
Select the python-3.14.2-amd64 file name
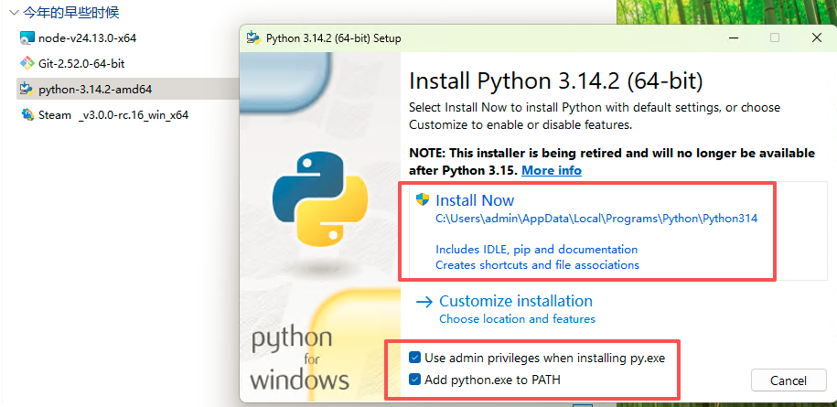point(95,89)
